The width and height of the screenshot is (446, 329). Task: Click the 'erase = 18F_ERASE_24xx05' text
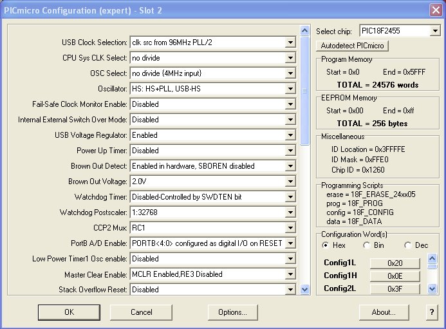(x=371, y=194)
